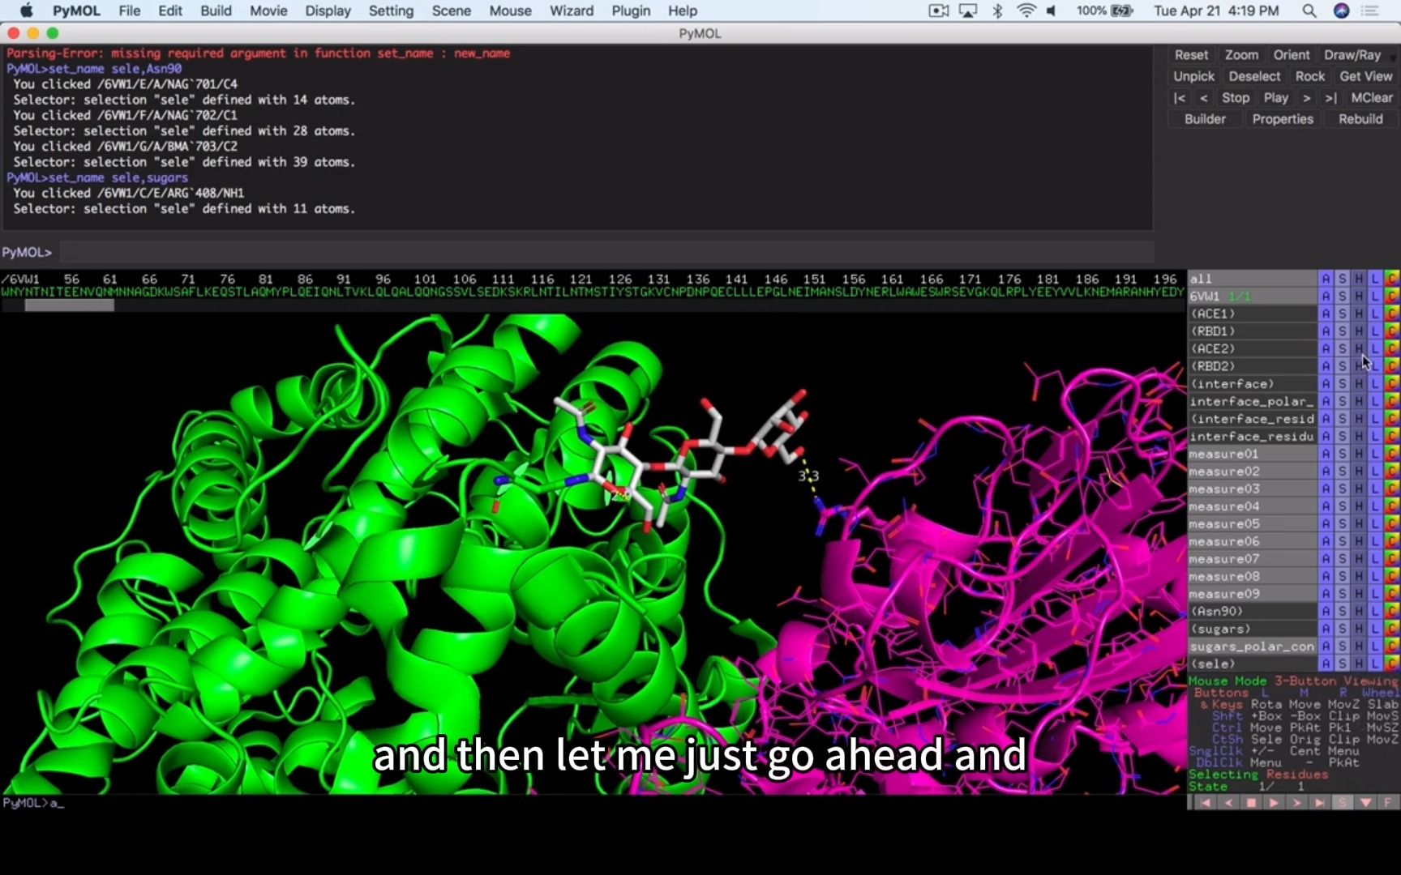Open Show menu for (interface) selection
This screenshot has height=875, width=1401.
pos(1343,383)
